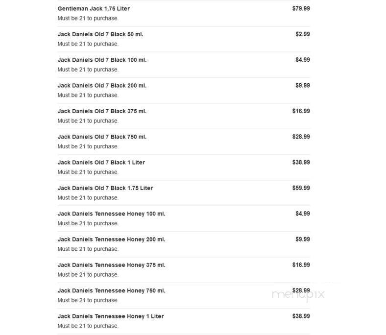The image size is (386, 335).
Task: Click Jack Daniels Tennessee Honey 200 ml.
Action: click(x=111, y=239)
